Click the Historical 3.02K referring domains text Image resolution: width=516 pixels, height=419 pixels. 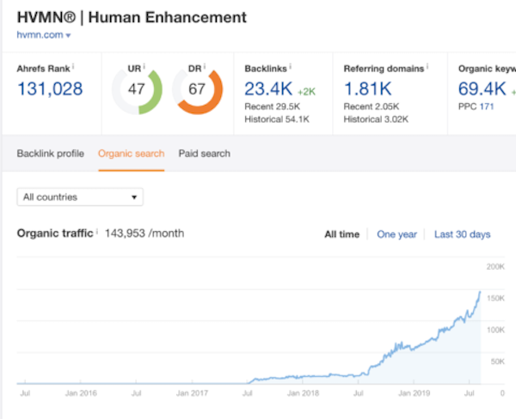pos(376,119)
